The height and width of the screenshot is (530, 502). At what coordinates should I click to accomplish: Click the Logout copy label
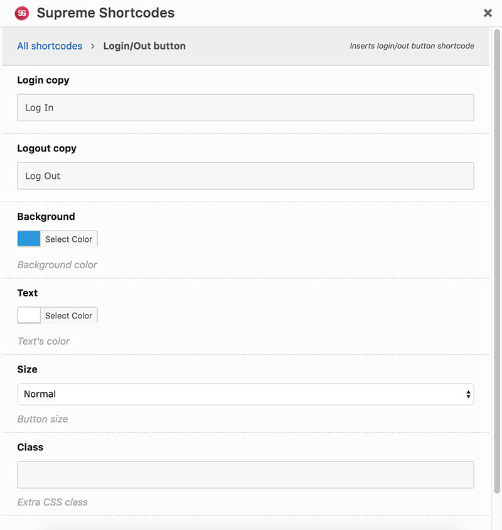[46, 149]
